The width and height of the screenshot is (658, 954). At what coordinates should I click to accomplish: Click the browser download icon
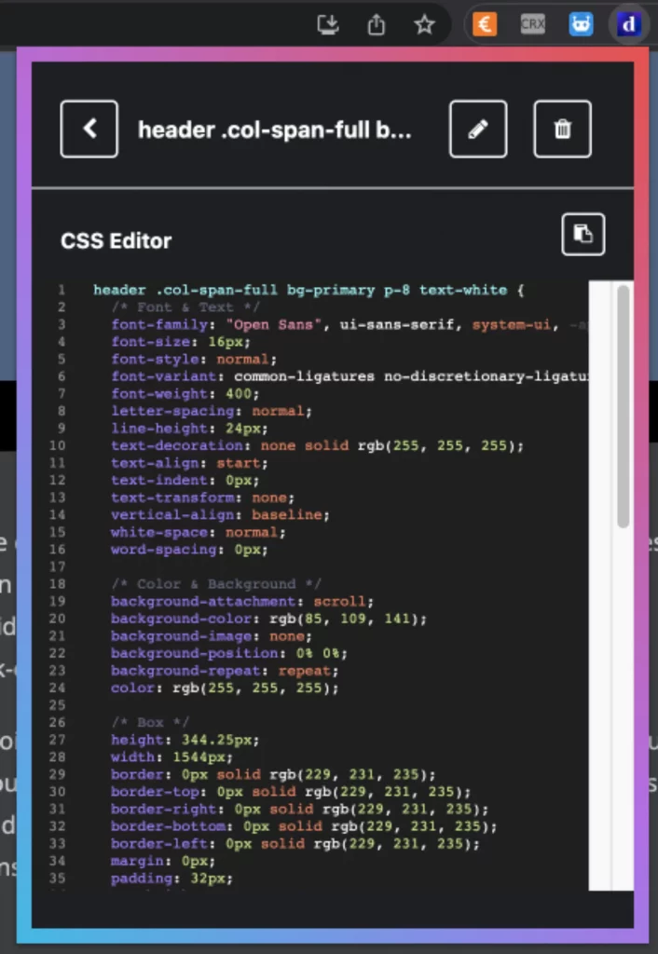tap(328, 25)
